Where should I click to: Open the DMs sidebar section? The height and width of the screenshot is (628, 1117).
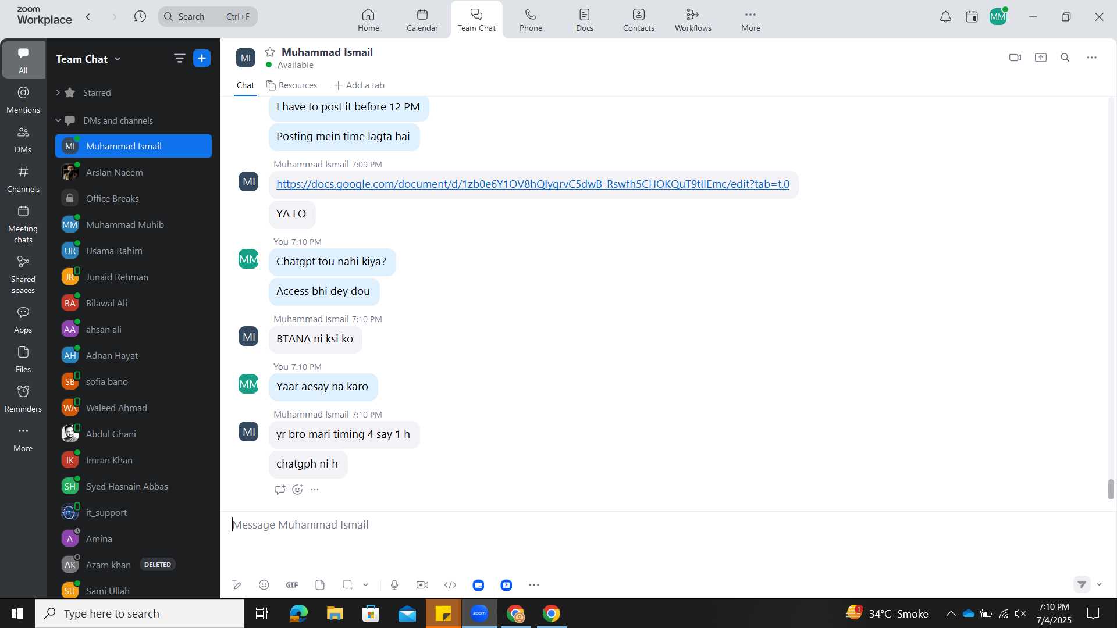point(23,140)
